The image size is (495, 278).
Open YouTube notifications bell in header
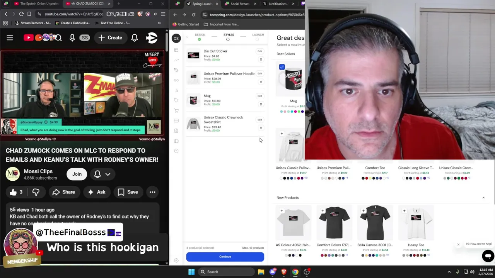(x=135, y=38)
